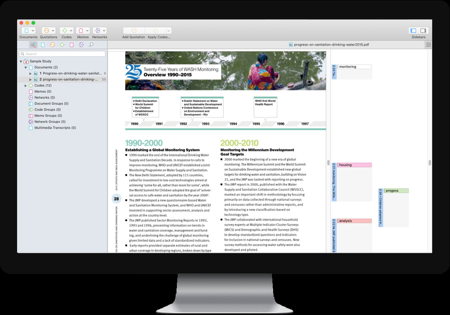450x315 pixels.
Task: Select Memos (0) in the tree
Action: 43,91
